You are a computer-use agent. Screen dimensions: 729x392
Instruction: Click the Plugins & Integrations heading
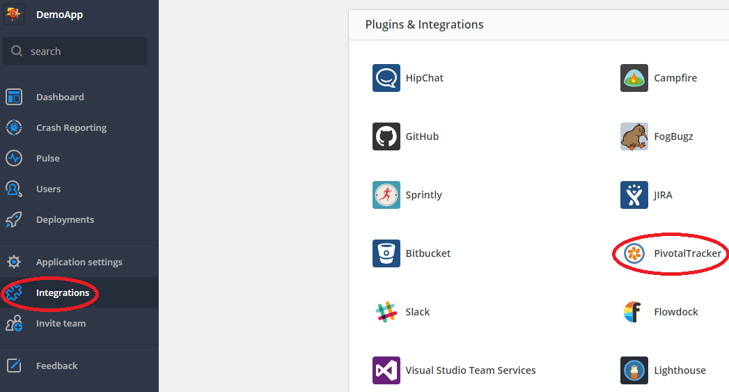pos(425,24)
